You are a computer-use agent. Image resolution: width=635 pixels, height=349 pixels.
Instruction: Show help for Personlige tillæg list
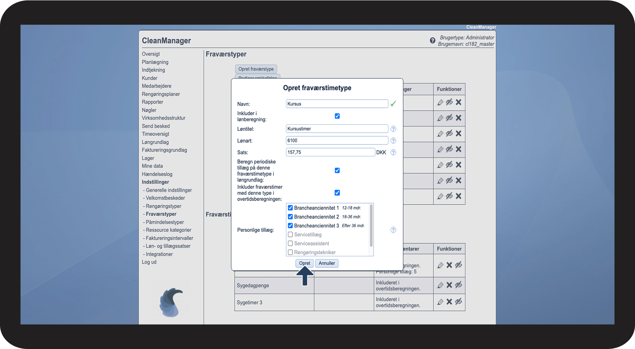coord(393,230)
